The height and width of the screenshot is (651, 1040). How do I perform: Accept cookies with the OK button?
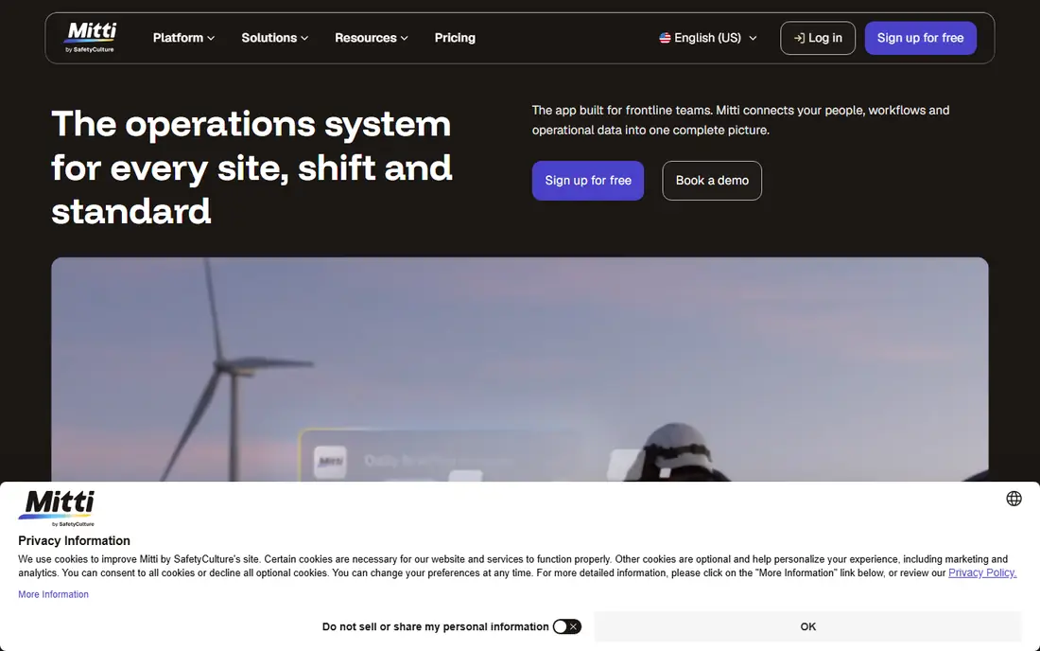(807, 626)
